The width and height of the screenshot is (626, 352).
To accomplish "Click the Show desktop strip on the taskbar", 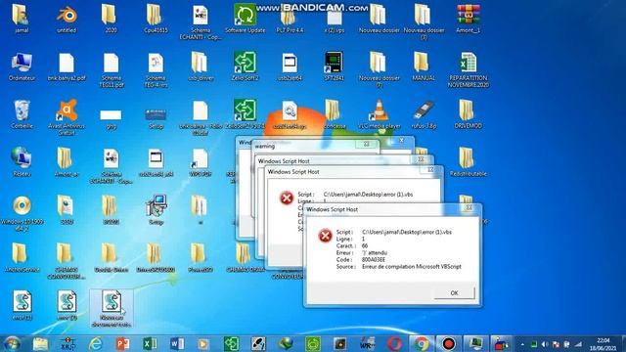I will (x=623, y=343).
